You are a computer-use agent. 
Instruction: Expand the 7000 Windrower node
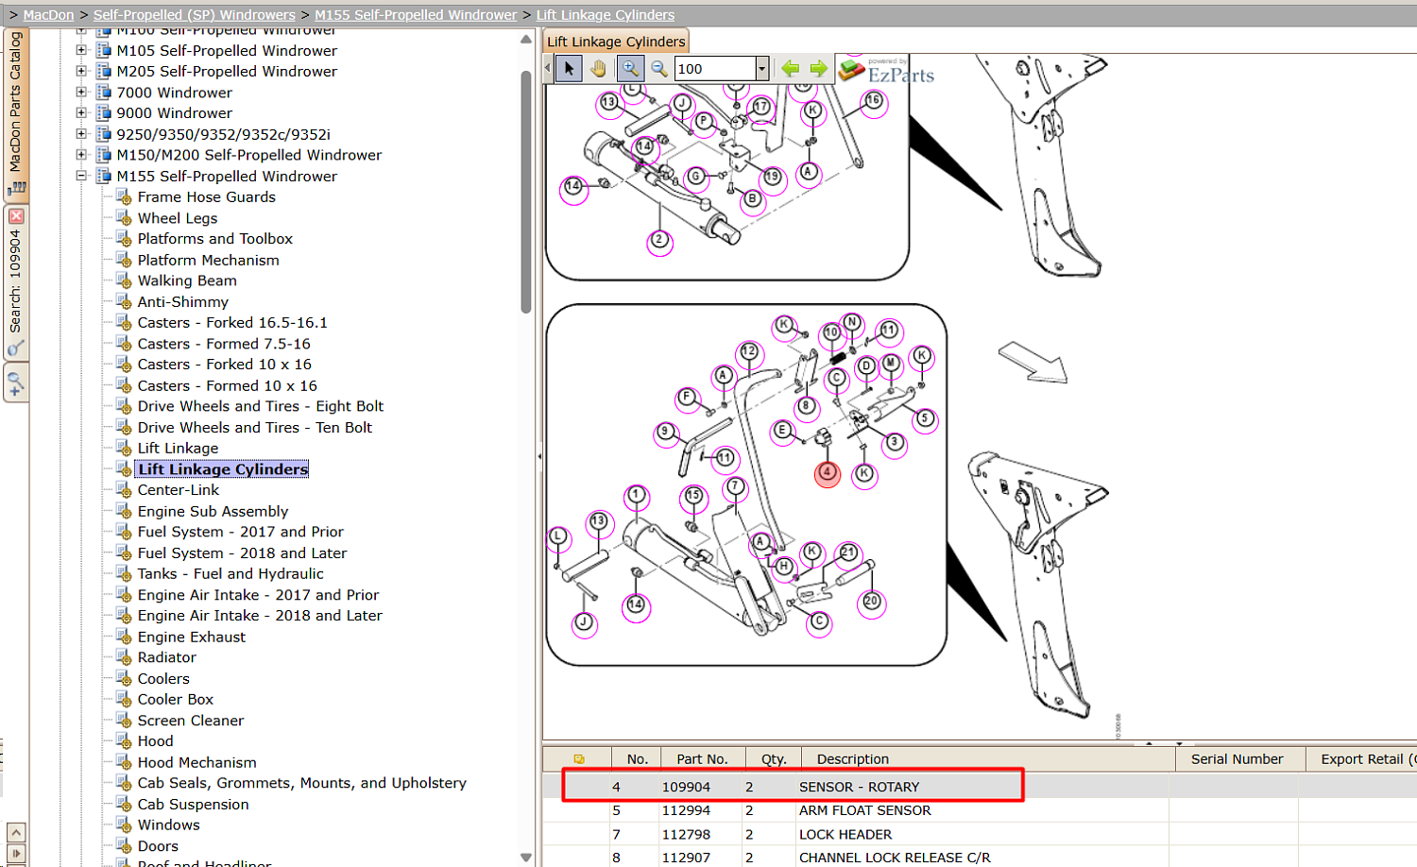click(81, 92)
